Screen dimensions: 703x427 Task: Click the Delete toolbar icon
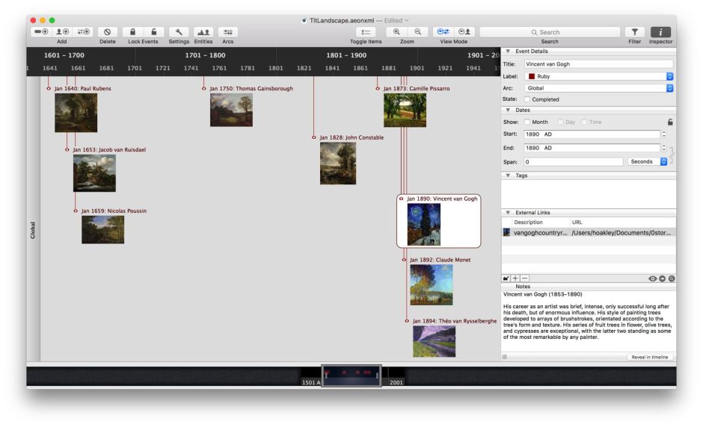[108, 32]
